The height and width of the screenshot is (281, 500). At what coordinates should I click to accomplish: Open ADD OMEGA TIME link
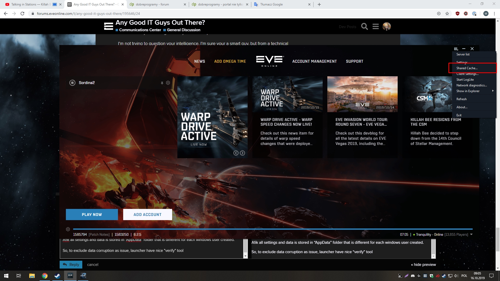coord(230,61)
